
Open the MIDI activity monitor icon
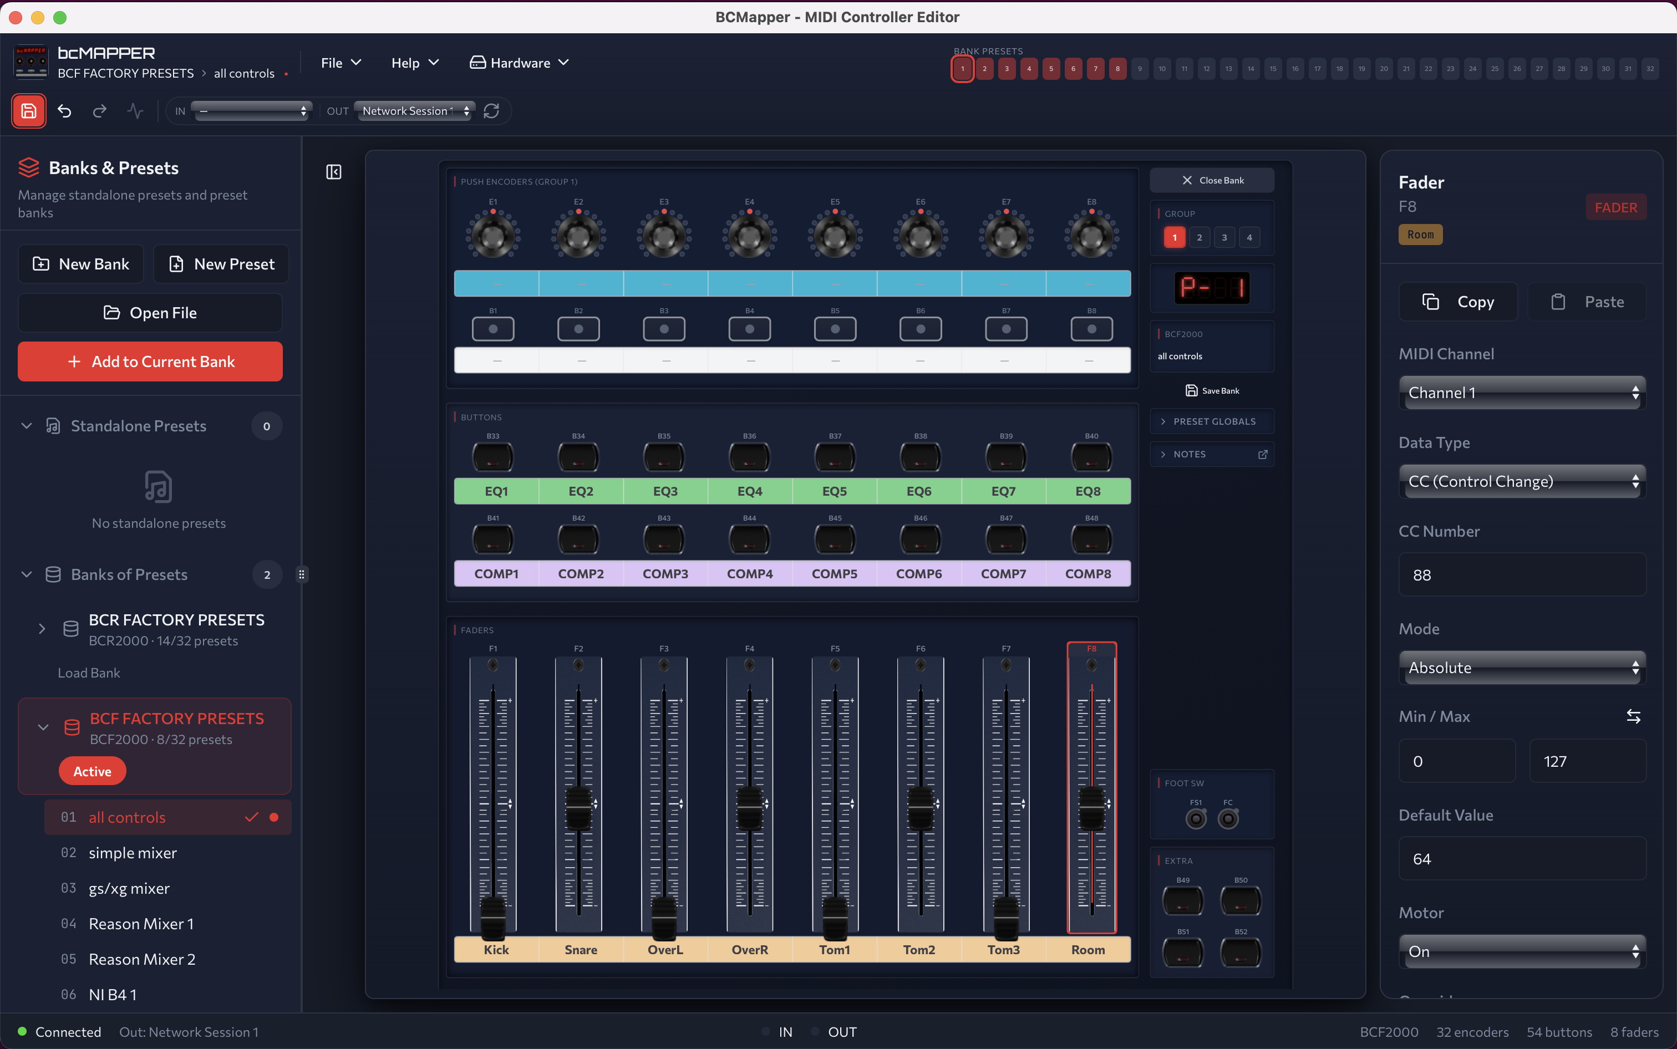(x=135, y=111)
